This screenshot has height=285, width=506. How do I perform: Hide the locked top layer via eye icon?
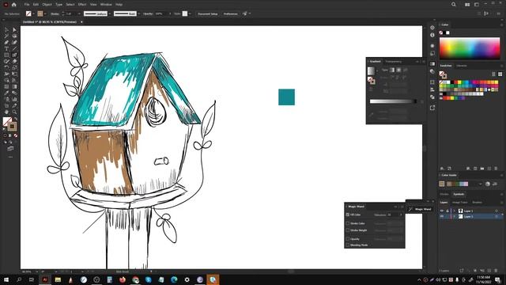tap(442, 211)
